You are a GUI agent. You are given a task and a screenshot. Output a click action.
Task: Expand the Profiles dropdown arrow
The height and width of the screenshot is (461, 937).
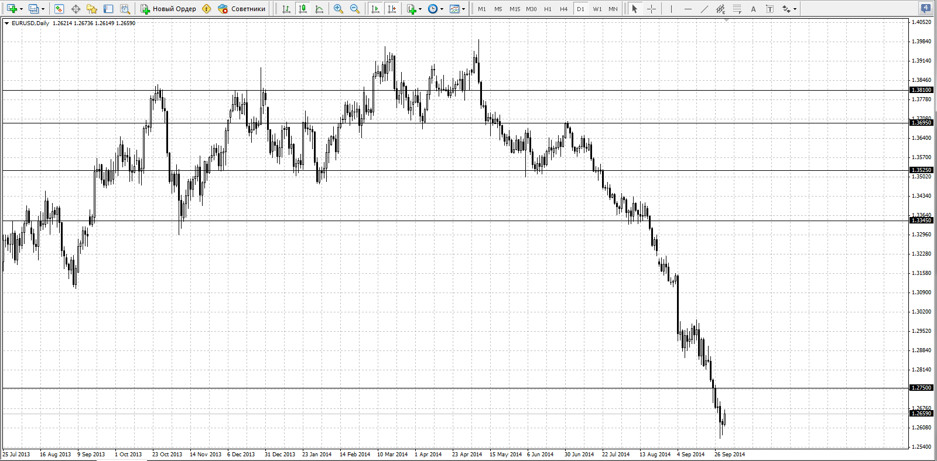(x=43, y=9)
